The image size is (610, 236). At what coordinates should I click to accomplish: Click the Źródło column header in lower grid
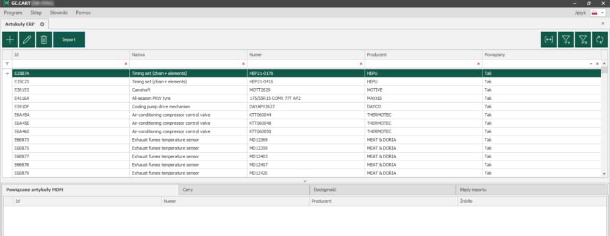pyautogui.click(x=532, y=201)
